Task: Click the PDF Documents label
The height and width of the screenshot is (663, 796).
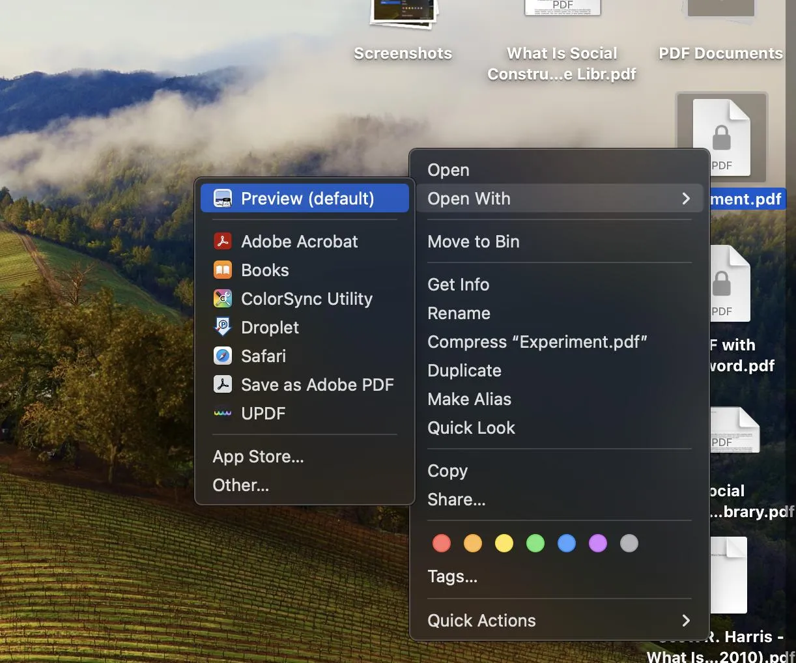Action: click(721, 53)
